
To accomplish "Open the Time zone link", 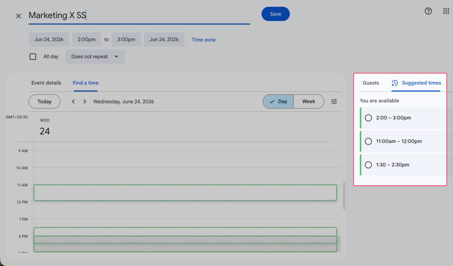I will tap(204, 40).
